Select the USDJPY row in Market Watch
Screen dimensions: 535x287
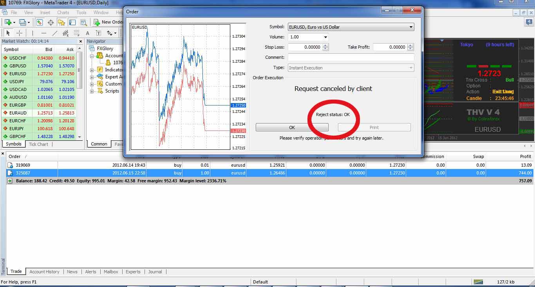coord(39,82)
